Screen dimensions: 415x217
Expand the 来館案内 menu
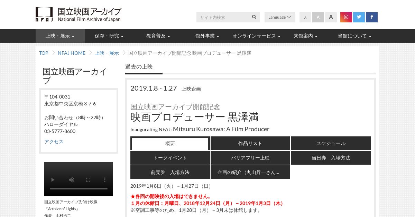(x=306, y=36)
